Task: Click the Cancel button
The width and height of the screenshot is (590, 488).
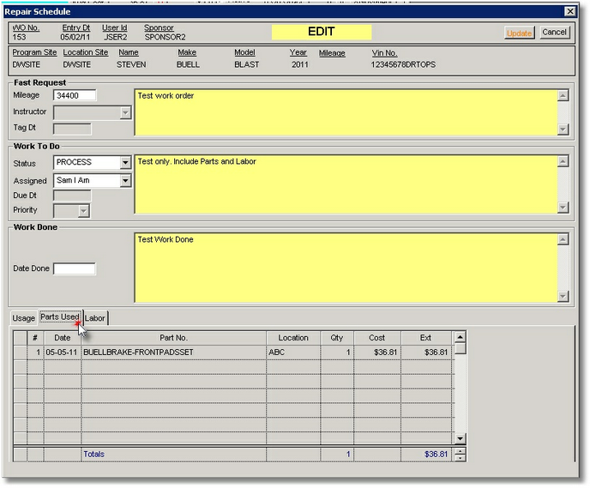Action: point(554,33)
